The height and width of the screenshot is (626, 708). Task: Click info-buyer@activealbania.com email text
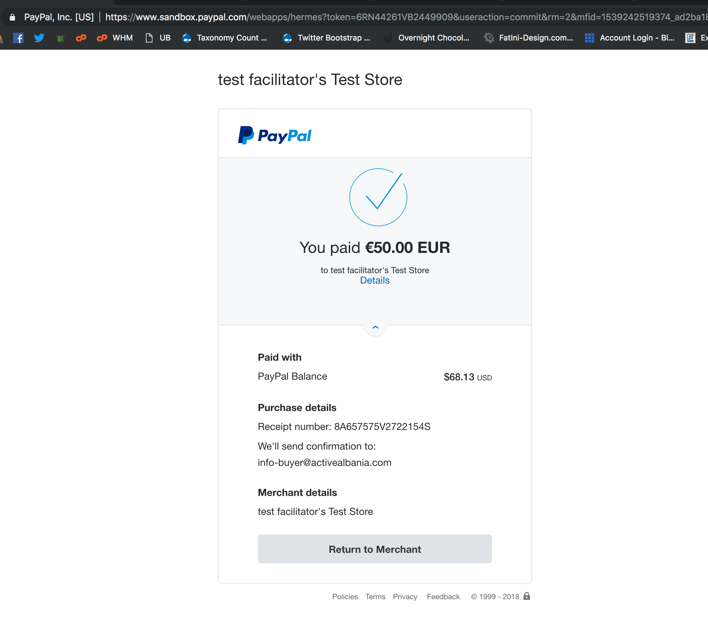[x=325, y=462]
